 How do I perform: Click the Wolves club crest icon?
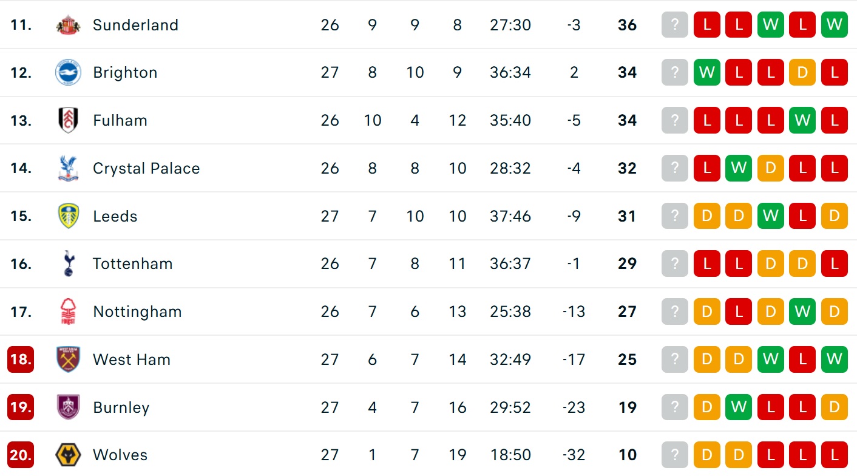[68, 455]
